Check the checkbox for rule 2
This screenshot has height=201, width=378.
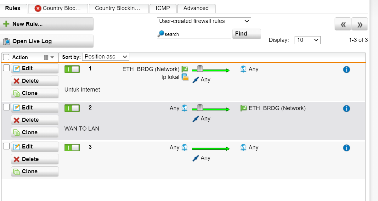click(x=6, y=107)
